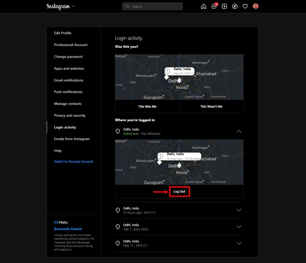Viewport: 306px width, 263px height.
Task: Click inside the Search input field
Action: click(x=152, y=6)
